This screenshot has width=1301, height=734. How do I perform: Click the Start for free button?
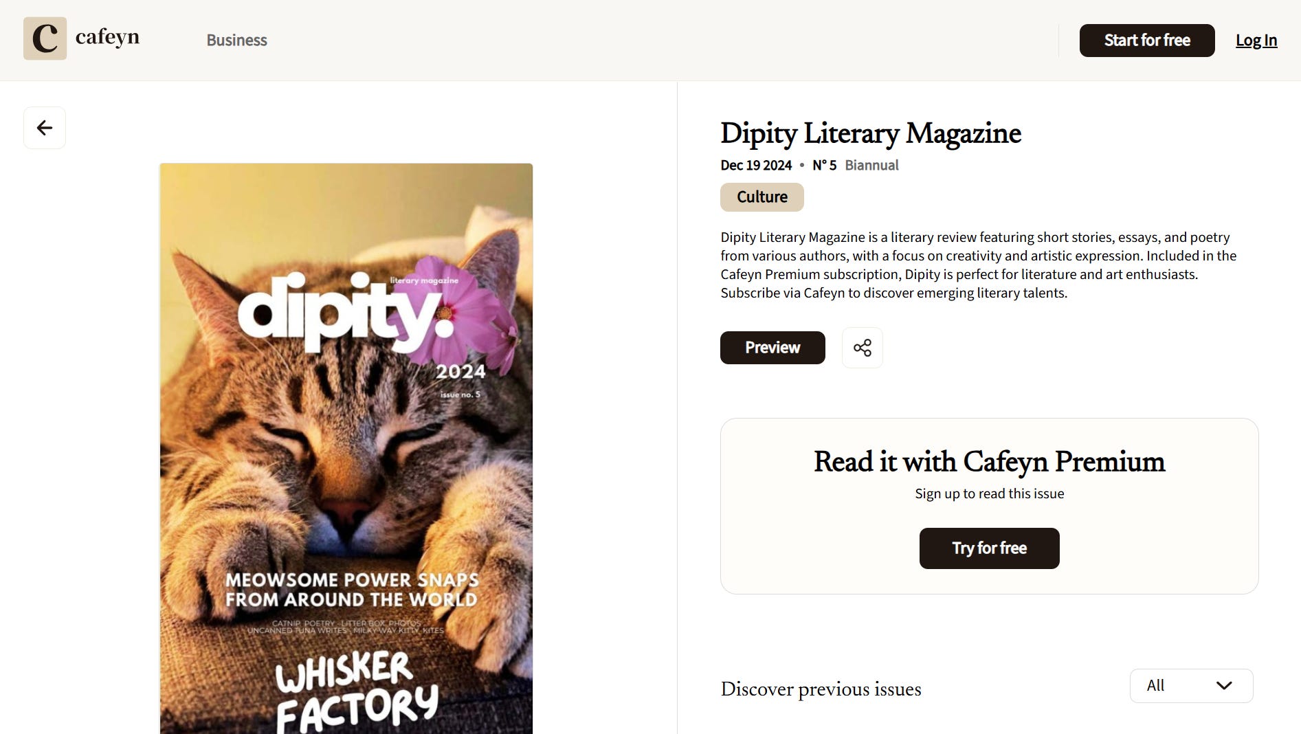tap(1147, 41)
